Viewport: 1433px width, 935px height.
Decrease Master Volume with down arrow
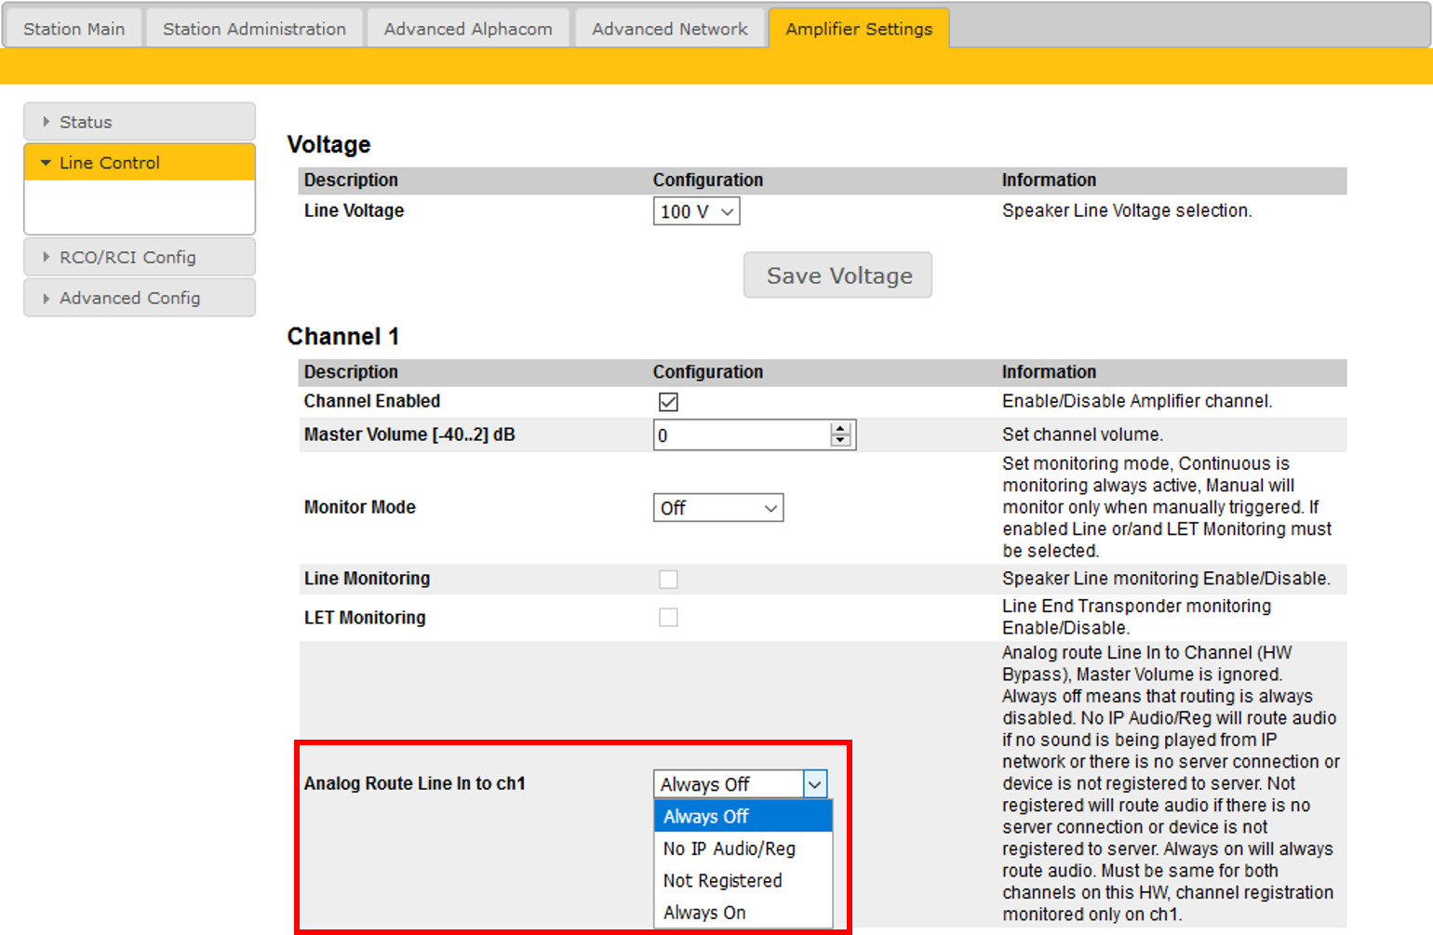[841, 441]
